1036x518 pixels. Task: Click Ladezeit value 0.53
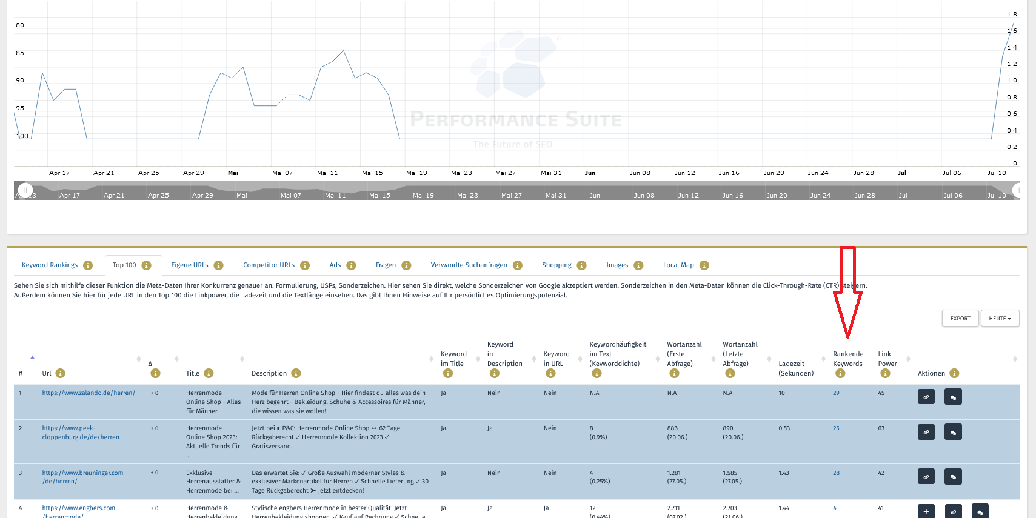[x=784, y=428]
